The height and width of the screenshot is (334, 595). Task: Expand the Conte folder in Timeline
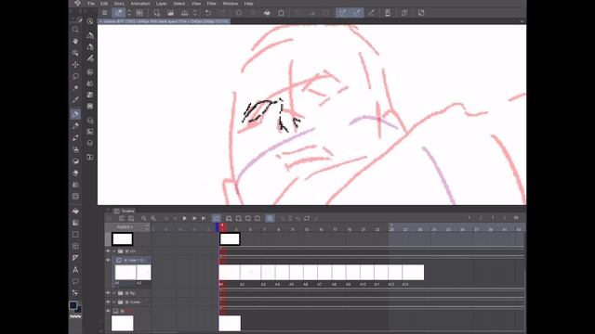(114, 302)
